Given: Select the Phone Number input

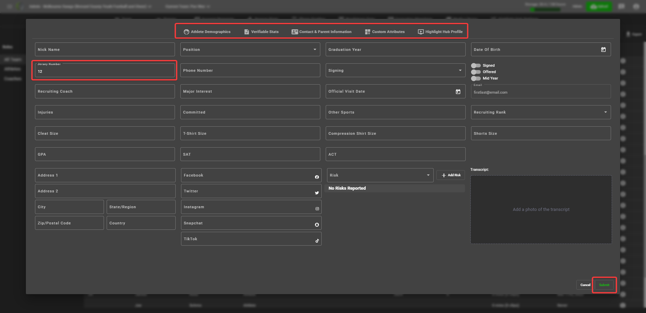Looking at the screenshot, I should pyautogui.click(x=250, y=70).
